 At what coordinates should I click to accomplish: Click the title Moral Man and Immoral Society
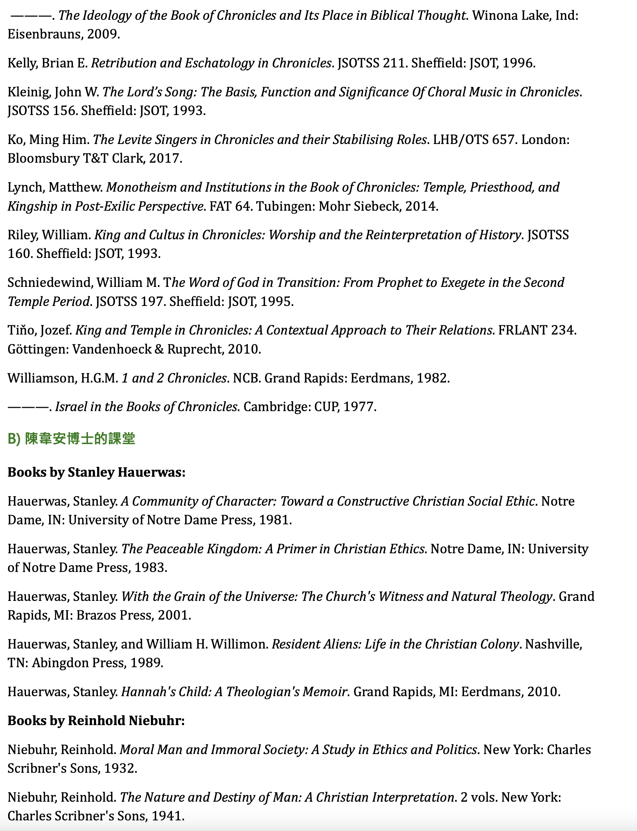click(298, 750)
